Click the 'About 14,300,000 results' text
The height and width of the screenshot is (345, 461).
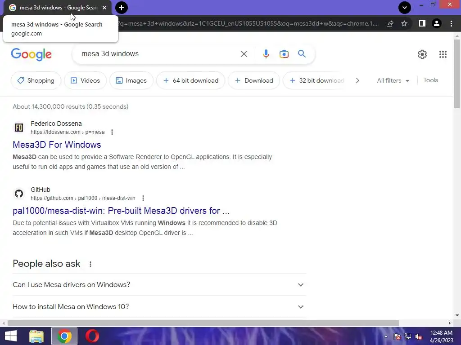[71, 106]
